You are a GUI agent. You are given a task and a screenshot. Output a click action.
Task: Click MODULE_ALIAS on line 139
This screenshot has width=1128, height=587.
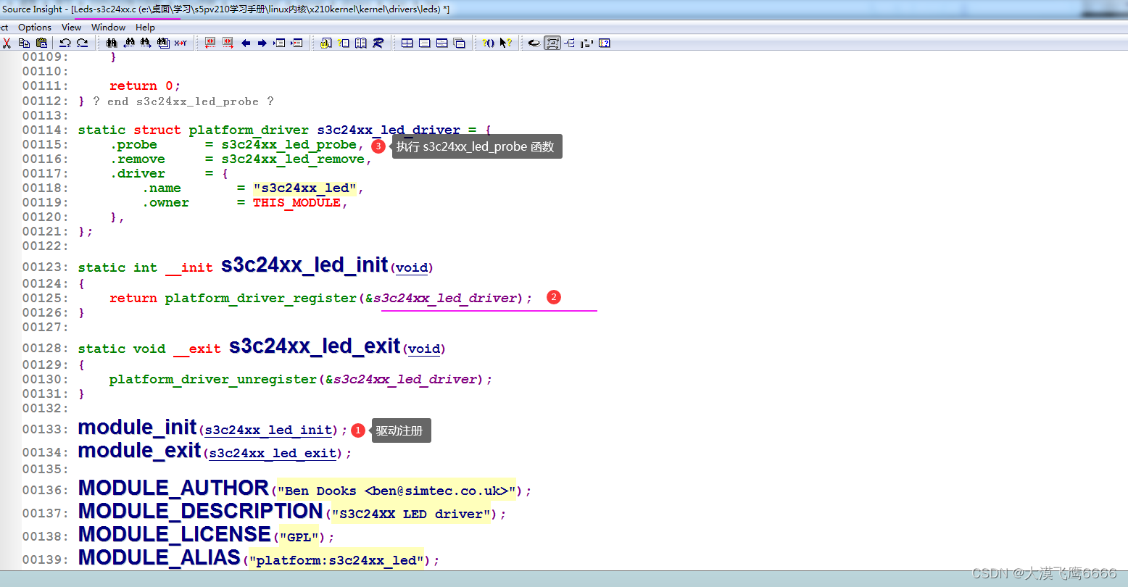(159, 557)
